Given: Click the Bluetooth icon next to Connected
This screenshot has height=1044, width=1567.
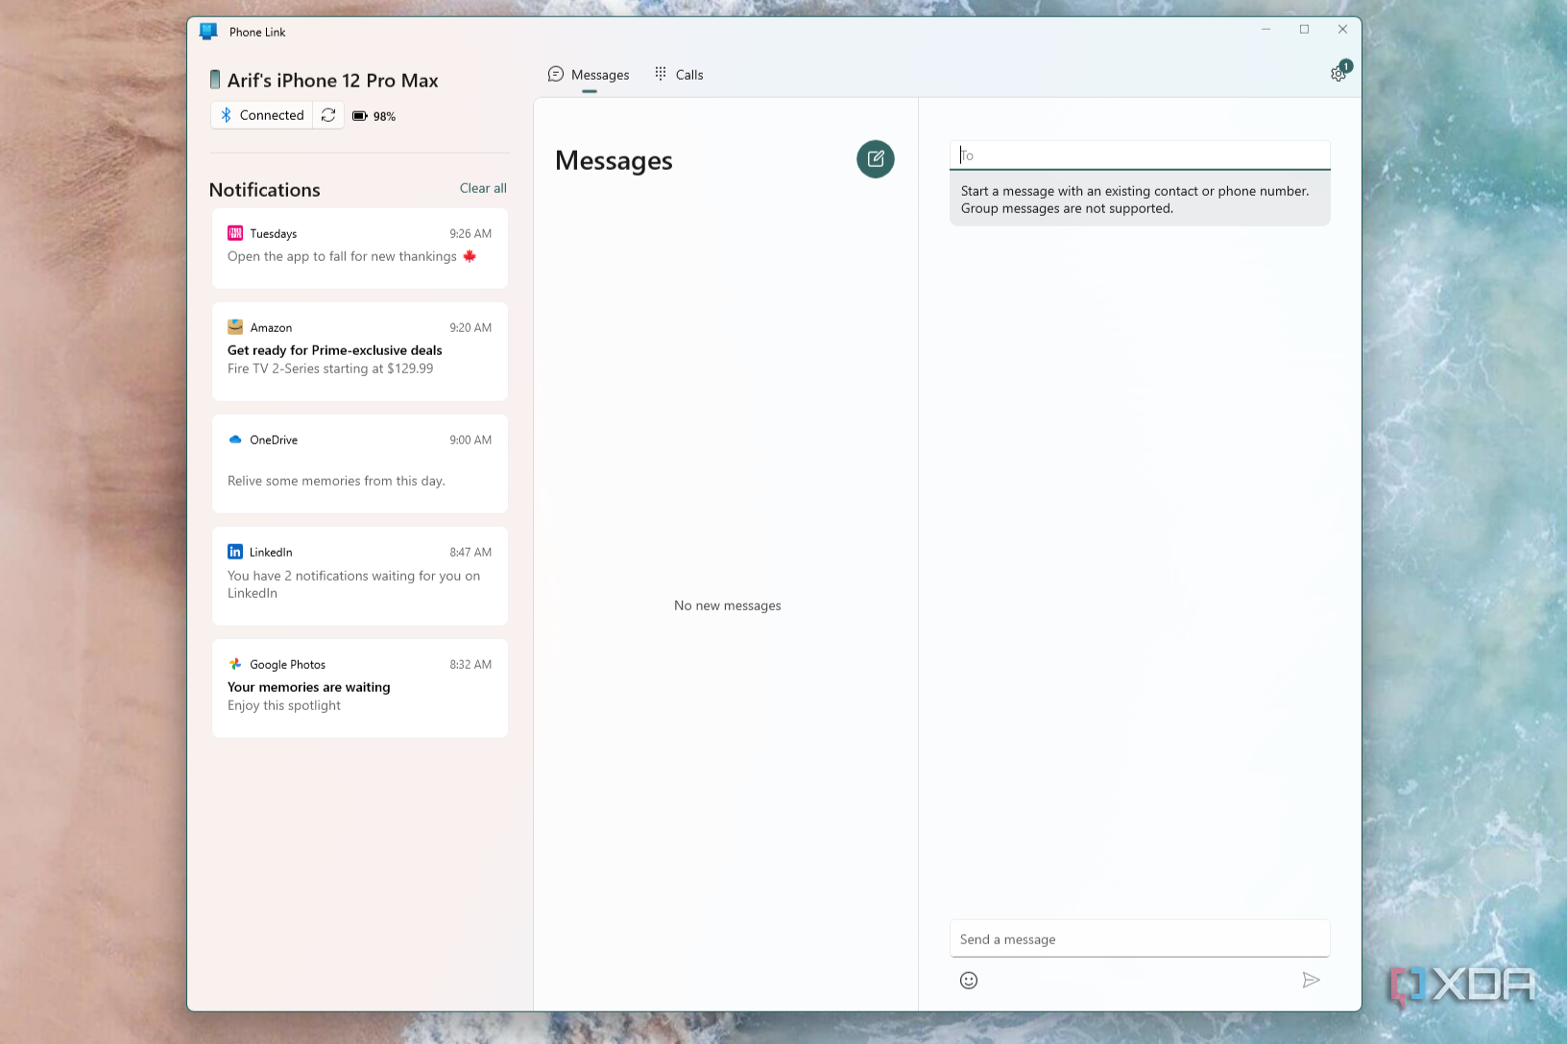Looking at the screenshot, I should (x=227, y=114).
